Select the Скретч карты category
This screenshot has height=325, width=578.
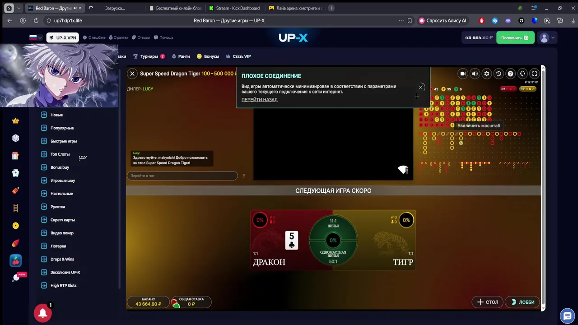(63, 220)
